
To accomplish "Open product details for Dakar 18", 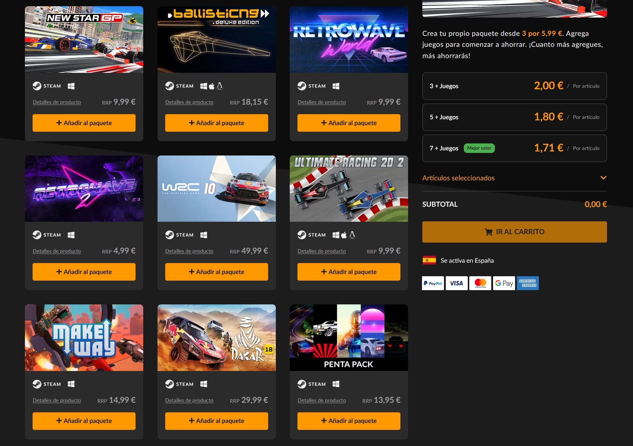I will (x=189, y=400).
